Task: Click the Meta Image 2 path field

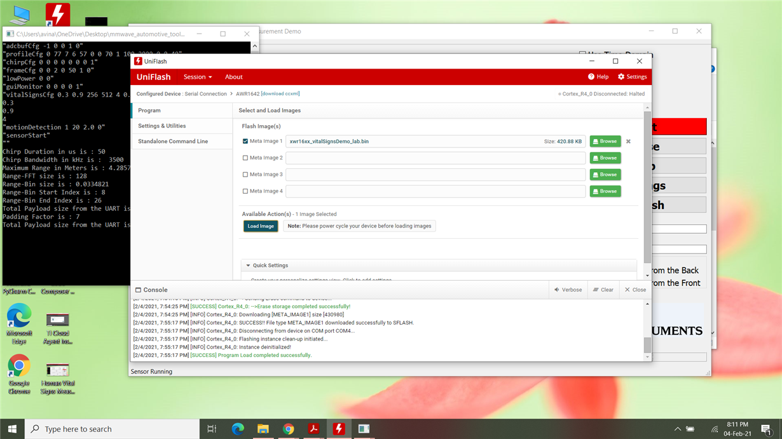Action: [436, 158]
